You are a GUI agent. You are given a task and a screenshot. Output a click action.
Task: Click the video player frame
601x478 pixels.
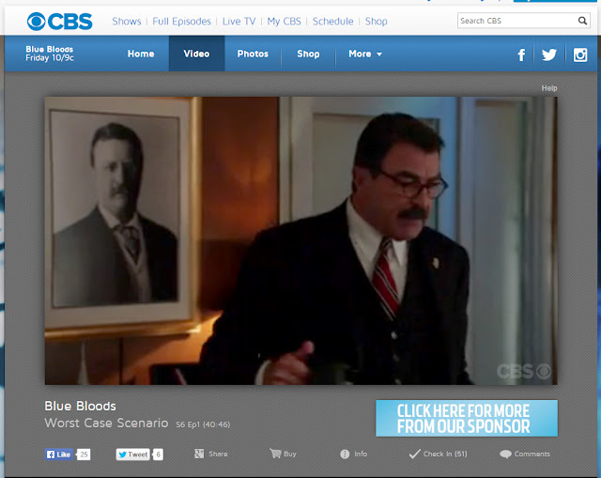300,240
